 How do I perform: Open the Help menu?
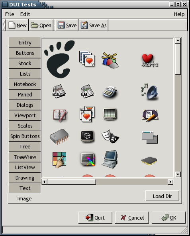point(179,14)
